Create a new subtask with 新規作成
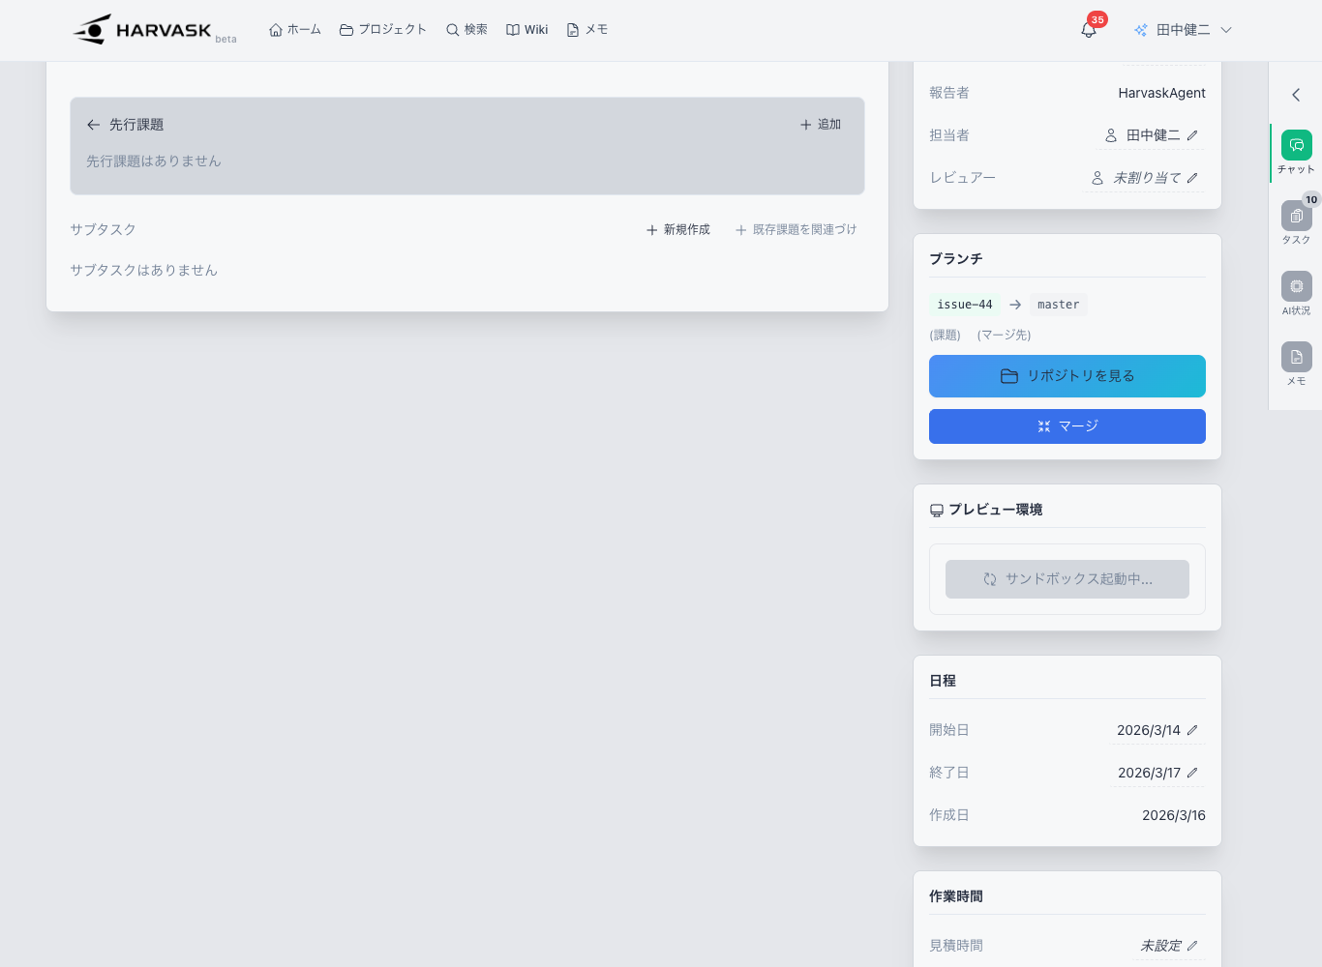The height and width of the screenshot is (967, 1322). tap(678, 230)
